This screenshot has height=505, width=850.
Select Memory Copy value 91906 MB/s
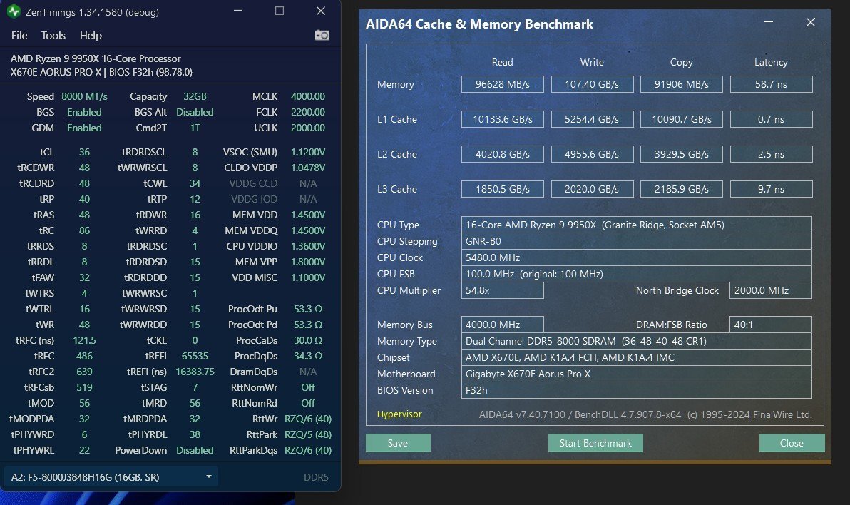(682, 84)
